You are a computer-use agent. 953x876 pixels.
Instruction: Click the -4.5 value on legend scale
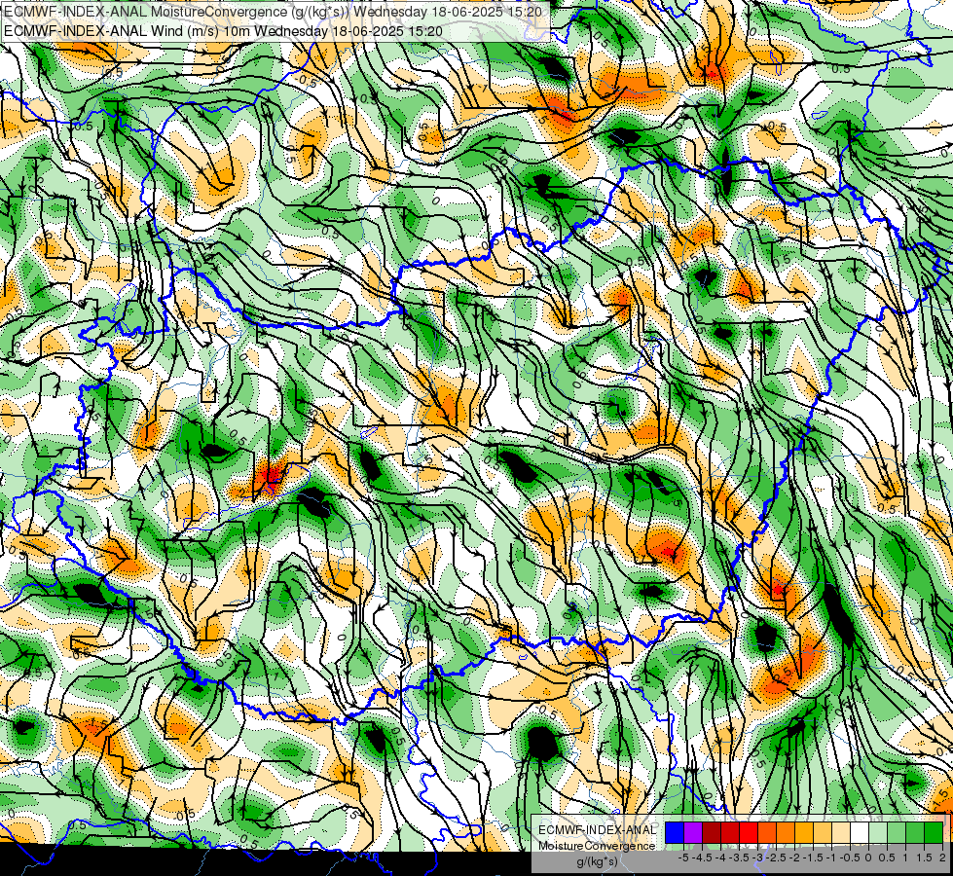[x=703, y=858]
